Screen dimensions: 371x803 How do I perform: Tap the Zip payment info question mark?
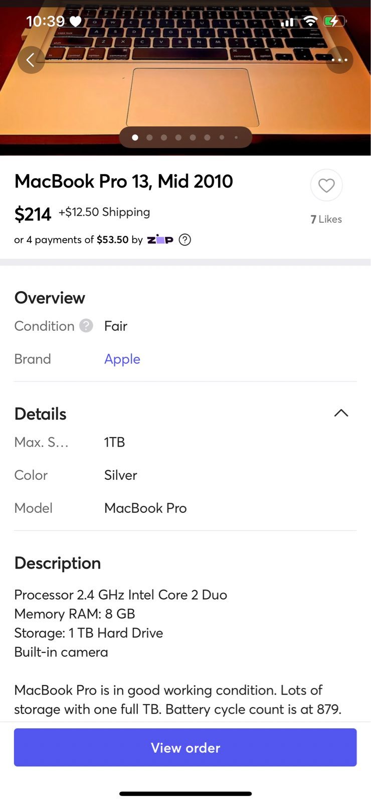[x=185, y=240]
